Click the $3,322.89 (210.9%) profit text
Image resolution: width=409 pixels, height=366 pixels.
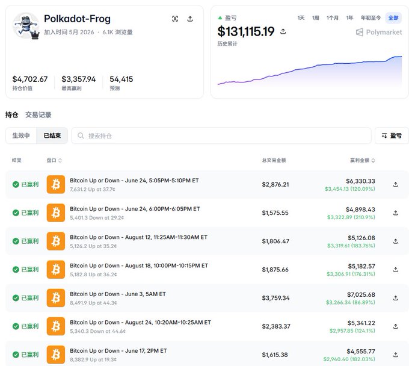351,217
